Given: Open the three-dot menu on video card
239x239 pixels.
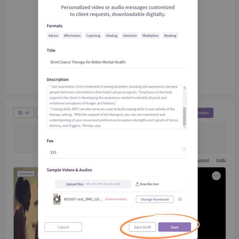Looking at the screenshot, I should coord(216,176).
